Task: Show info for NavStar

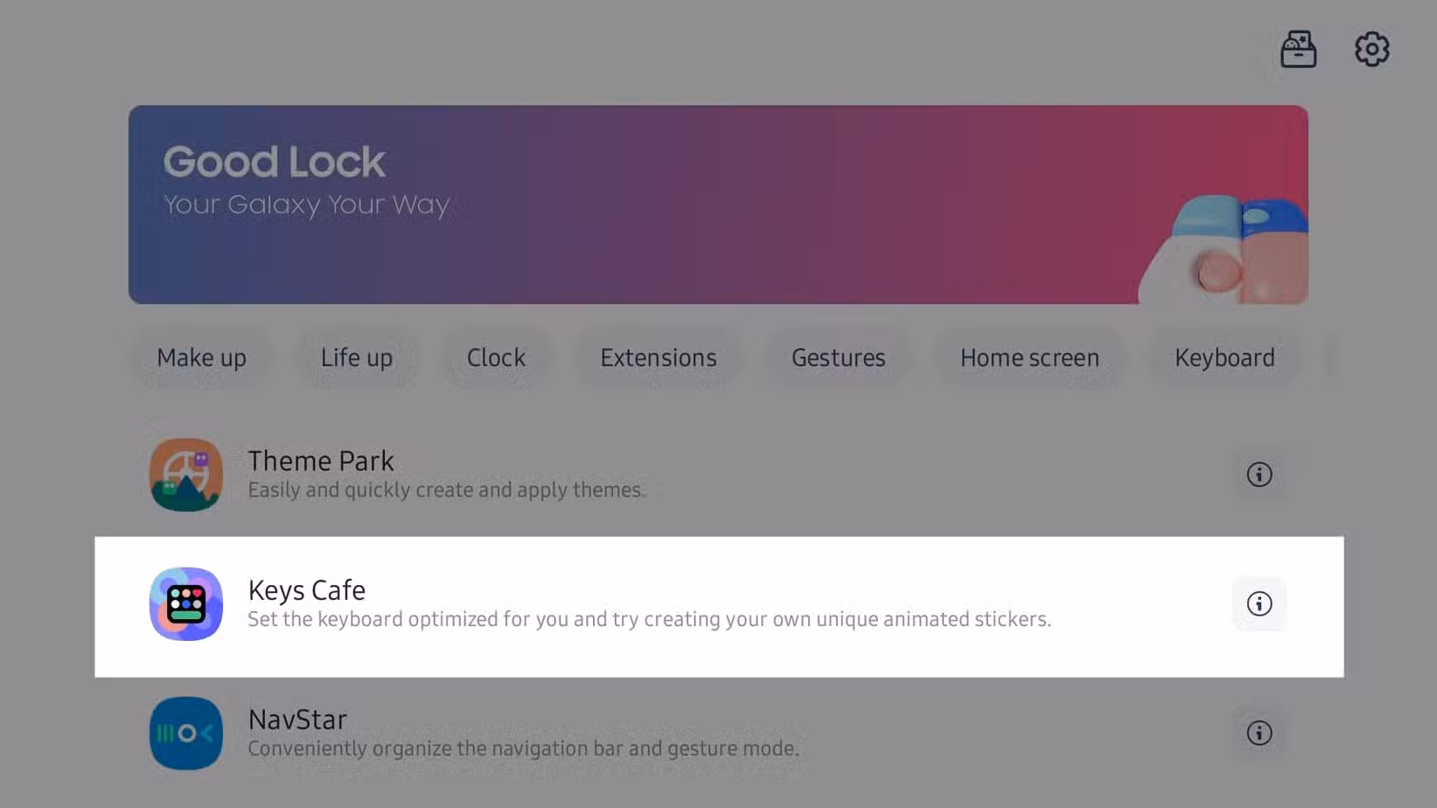Action: click(1259, 733)
